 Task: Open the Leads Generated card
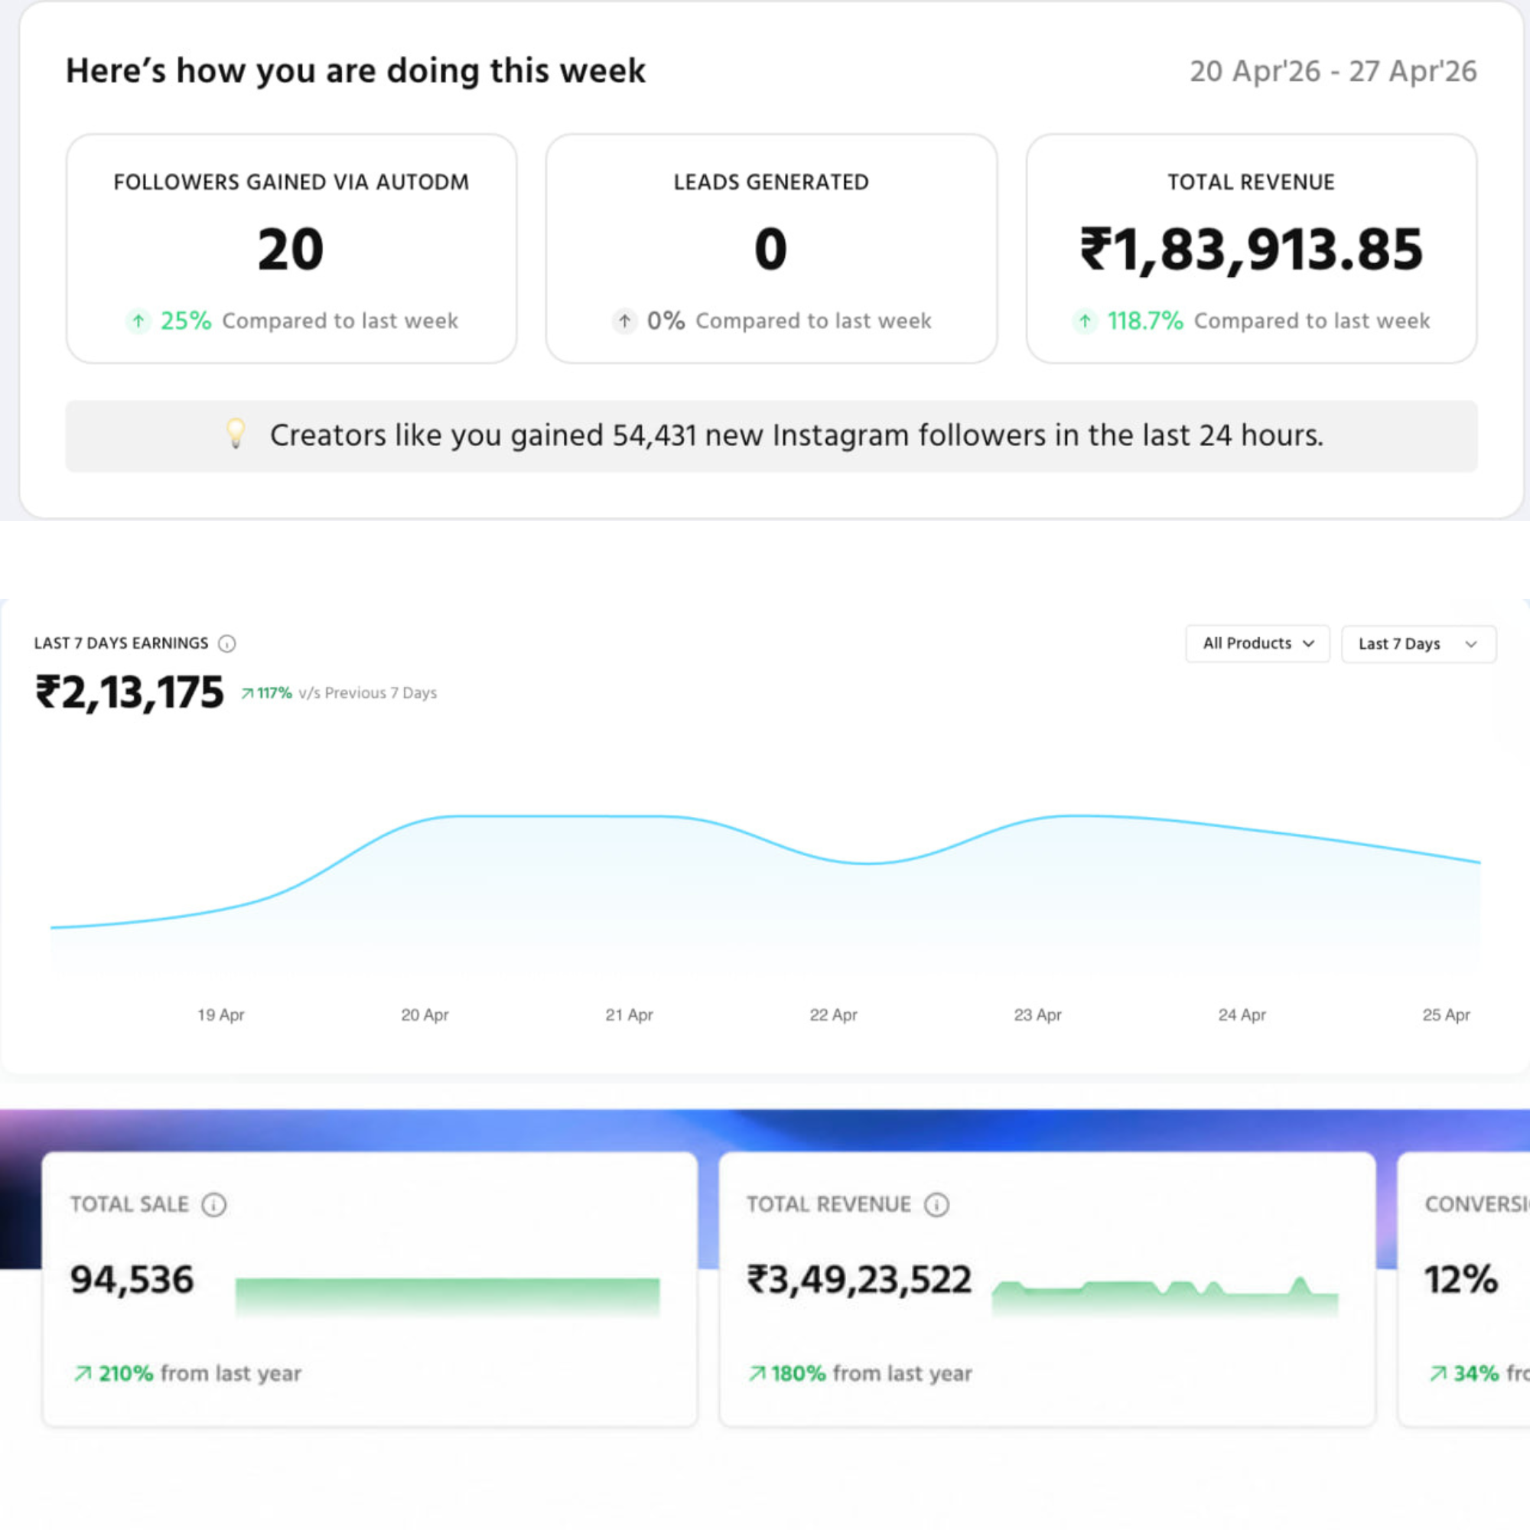[771, 249]
